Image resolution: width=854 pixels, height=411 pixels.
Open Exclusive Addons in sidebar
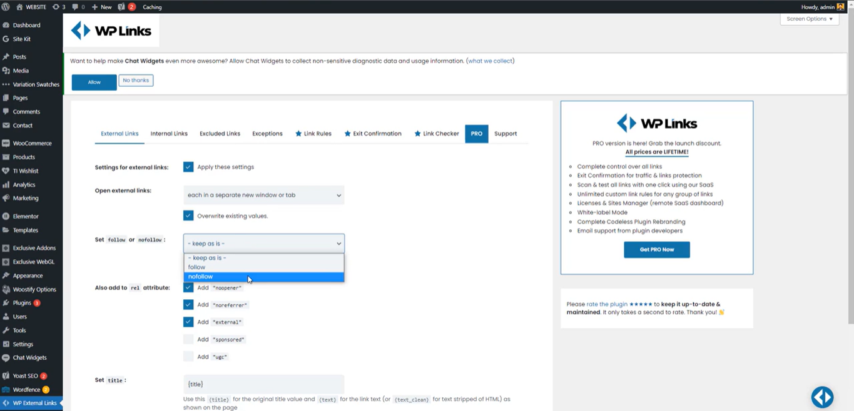34,248
